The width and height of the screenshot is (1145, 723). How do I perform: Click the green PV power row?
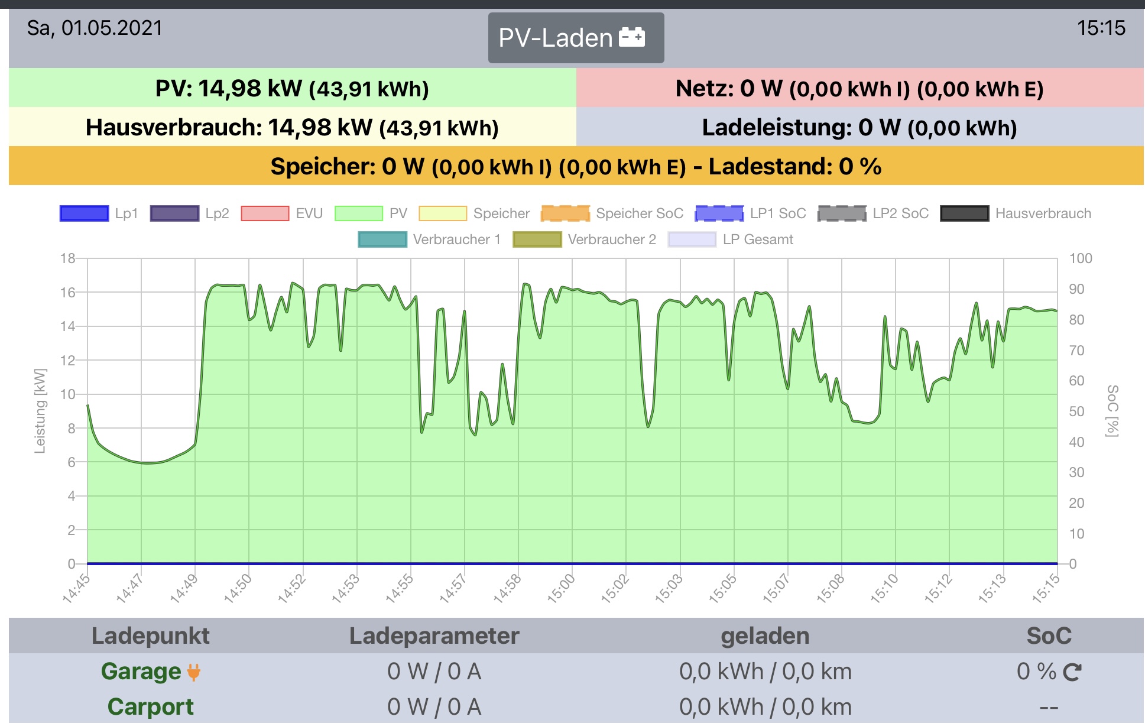pos(292,89)
